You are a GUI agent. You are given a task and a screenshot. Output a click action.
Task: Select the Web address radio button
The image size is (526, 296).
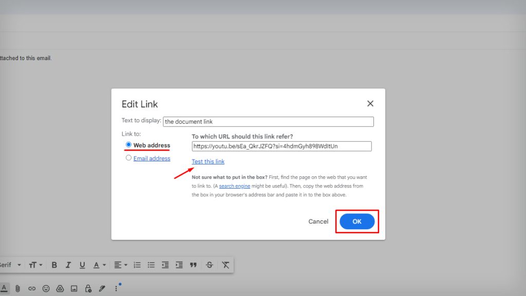click(128, 145)
